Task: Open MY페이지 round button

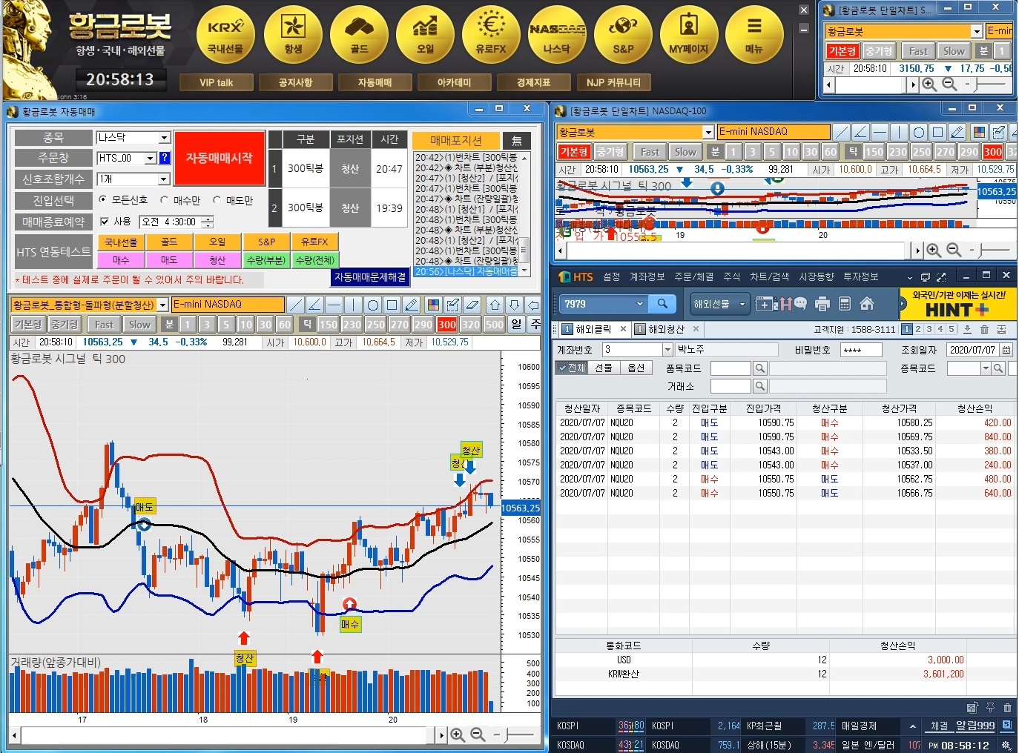Action: pos(689,35)
